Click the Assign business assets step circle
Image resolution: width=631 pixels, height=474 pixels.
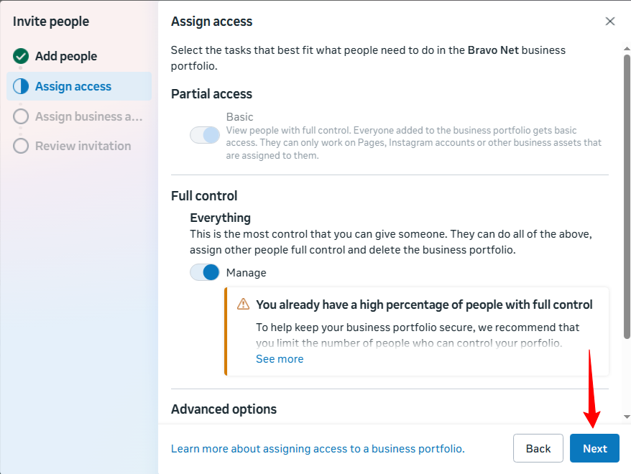pos(21,116)
